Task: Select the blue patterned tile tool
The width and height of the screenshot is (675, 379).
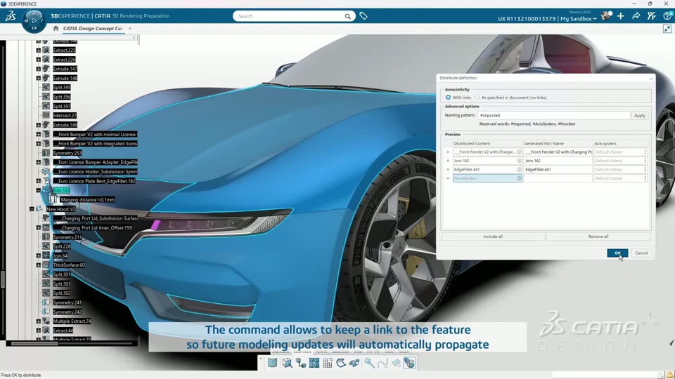Action: click(314, 363)
